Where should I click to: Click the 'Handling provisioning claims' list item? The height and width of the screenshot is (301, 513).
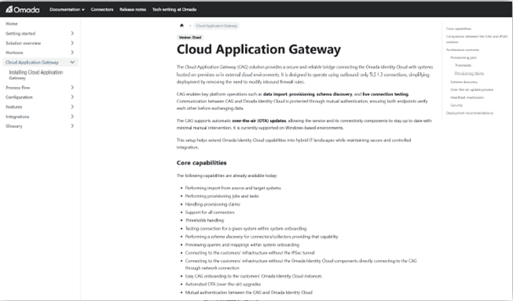(213, 204)
